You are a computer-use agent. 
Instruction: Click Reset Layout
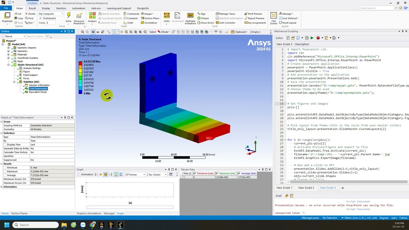pyautogui.click(x=287, y=23)
